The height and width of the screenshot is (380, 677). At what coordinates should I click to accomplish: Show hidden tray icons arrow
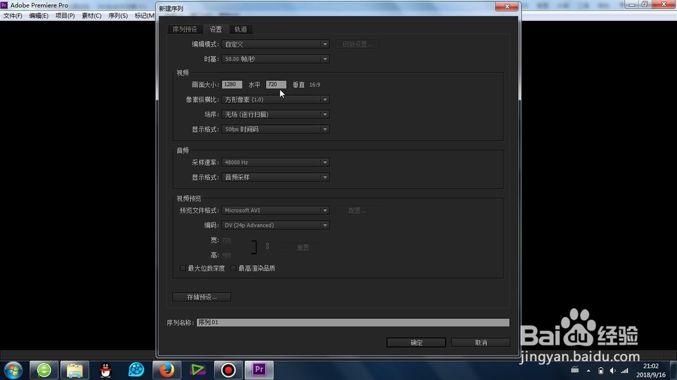point(588,371)
